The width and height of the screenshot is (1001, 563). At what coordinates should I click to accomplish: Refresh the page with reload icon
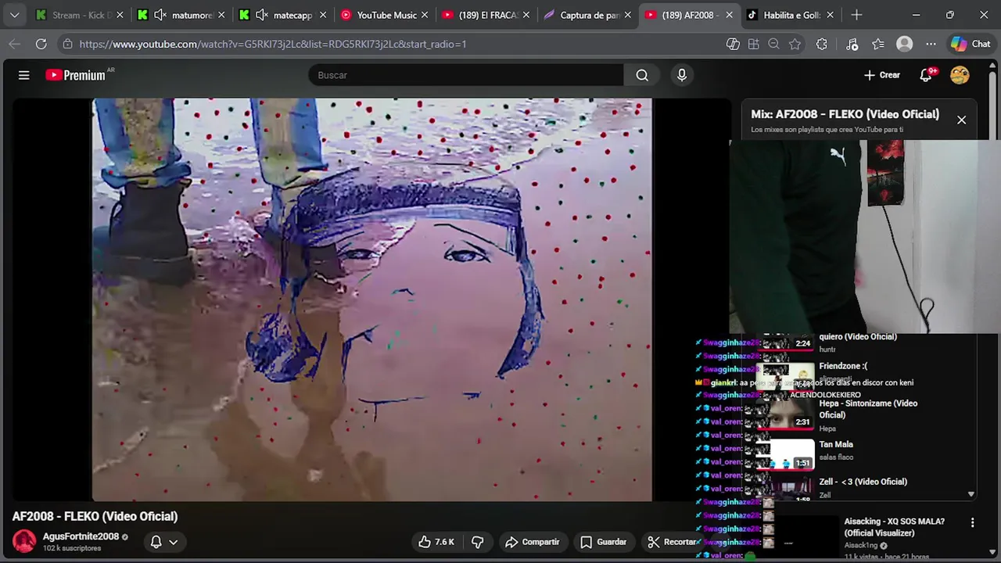[41, 44]
